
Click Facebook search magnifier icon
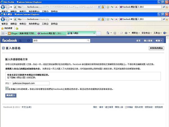tap(88, 41)
